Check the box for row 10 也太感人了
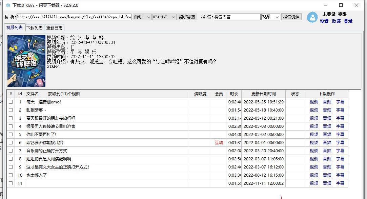The height and width of the screenshot is (199, 367). tap(11, 175)
